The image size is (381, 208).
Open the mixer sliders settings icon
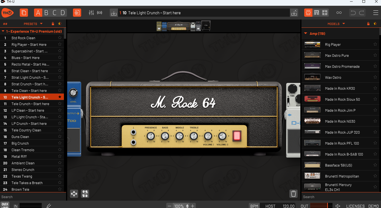(91, 13)
